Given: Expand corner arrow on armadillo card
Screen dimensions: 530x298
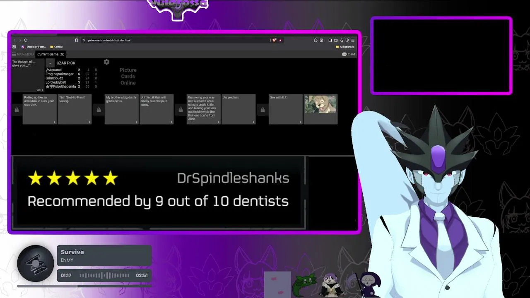Looking at the screenshot, I should point(54,122).
